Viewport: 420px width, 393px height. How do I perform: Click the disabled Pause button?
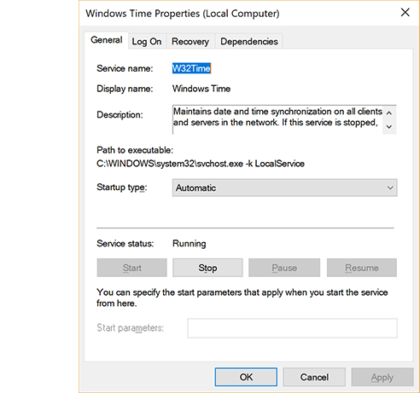tap(284, 268)
